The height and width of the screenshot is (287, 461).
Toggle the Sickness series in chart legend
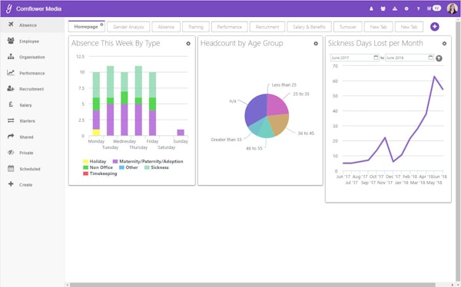pos(157,167)
